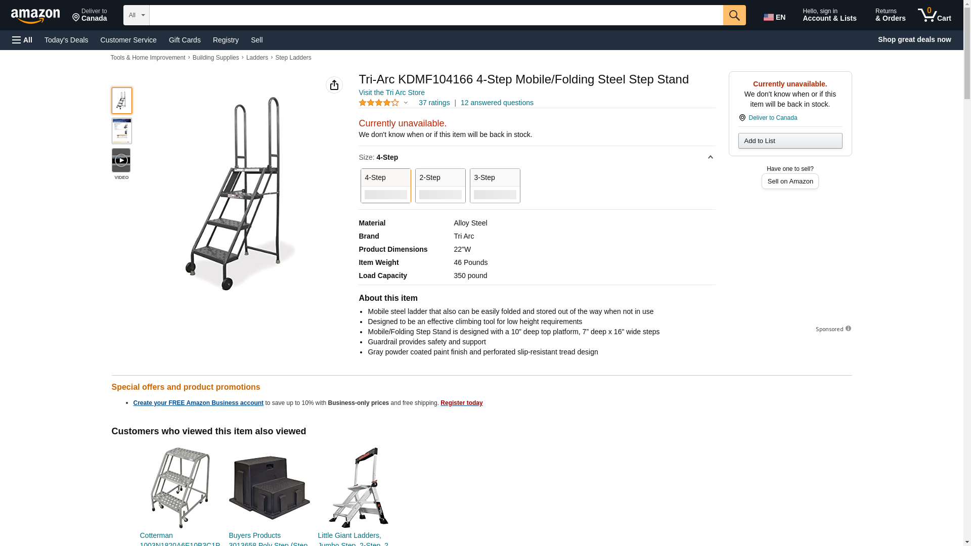
Task: Visit the Tri Arc Store link
Action: point(391,93)
